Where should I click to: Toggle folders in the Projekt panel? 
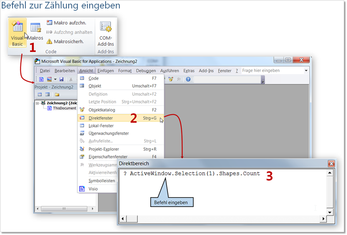57,94
